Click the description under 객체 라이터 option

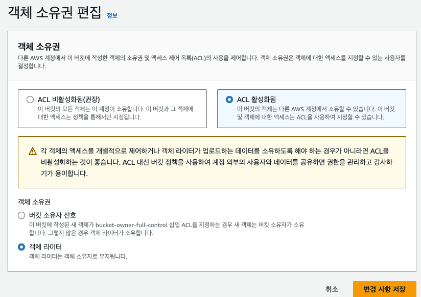click(78, 256)
